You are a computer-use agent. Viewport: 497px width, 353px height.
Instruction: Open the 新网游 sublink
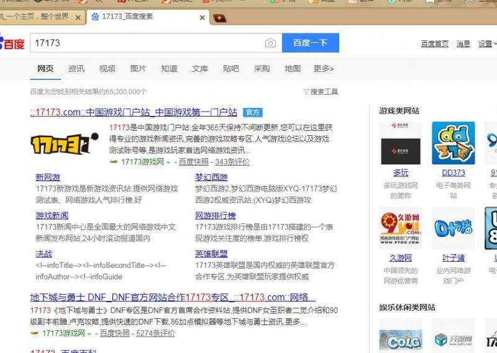click(48, 177)
